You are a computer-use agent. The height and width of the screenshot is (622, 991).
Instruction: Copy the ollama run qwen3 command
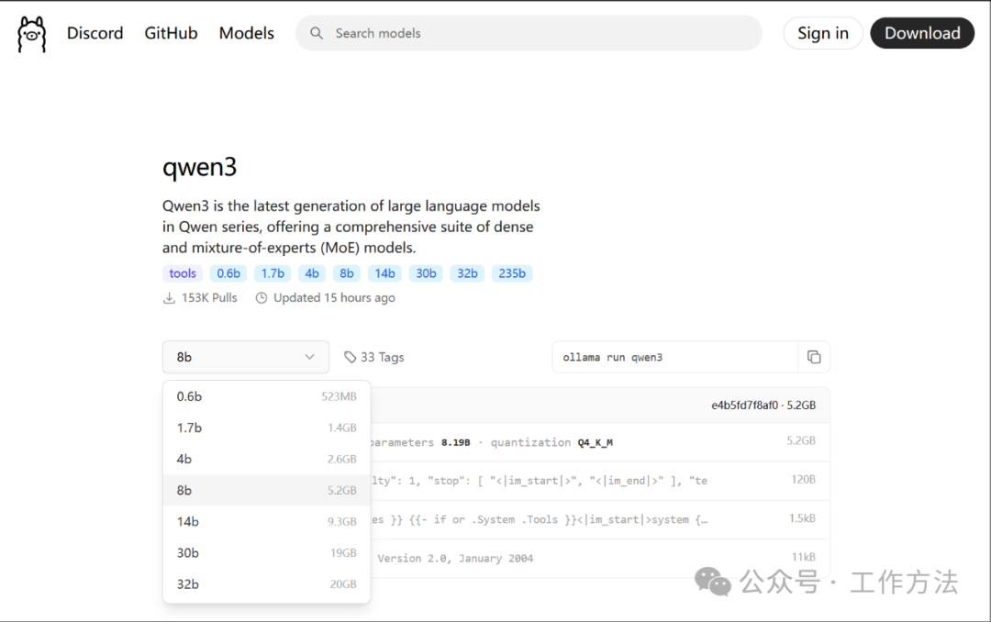814,357
